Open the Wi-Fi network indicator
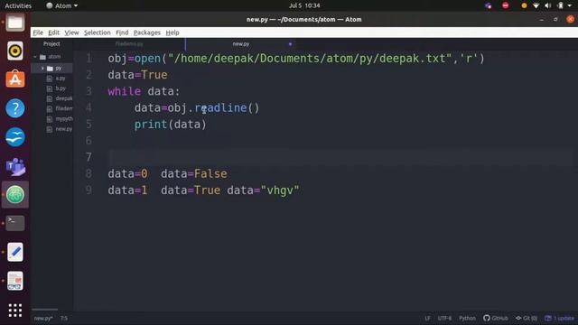 tap(536, 5)
